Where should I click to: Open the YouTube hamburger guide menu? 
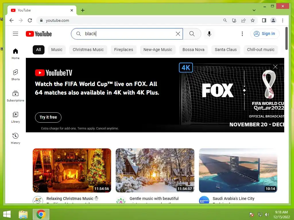click(x=16, y=34)
